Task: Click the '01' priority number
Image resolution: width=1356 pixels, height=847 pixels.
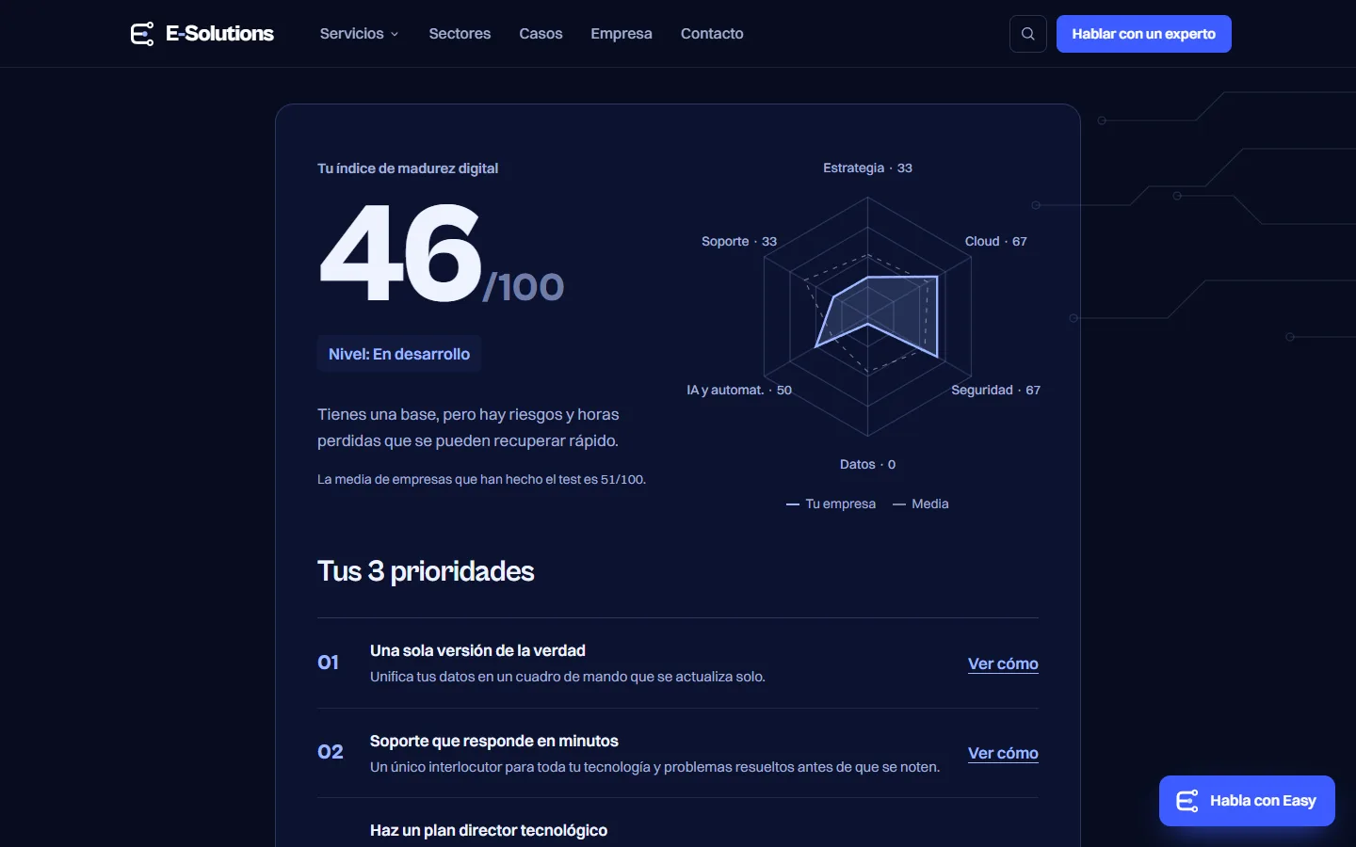Action: [x=329, y=663]
